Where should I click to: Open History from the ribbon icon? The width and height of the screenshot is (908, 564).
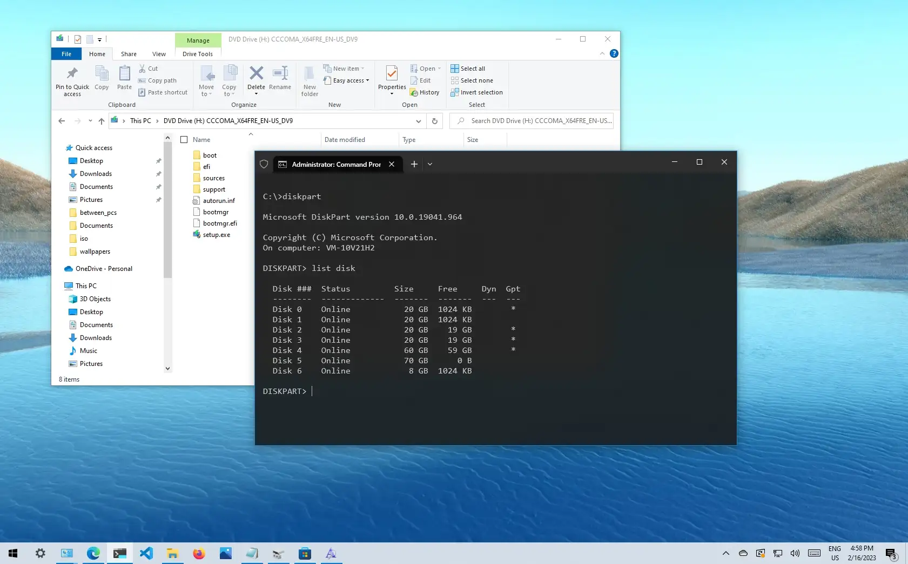click(425, 92)
